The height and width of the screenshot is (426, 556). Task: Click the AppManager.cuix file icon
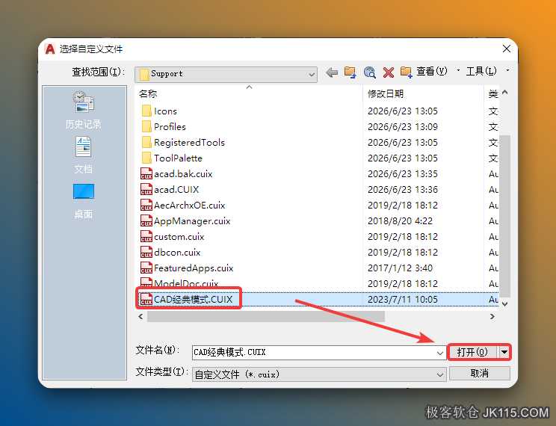(146, 220)
